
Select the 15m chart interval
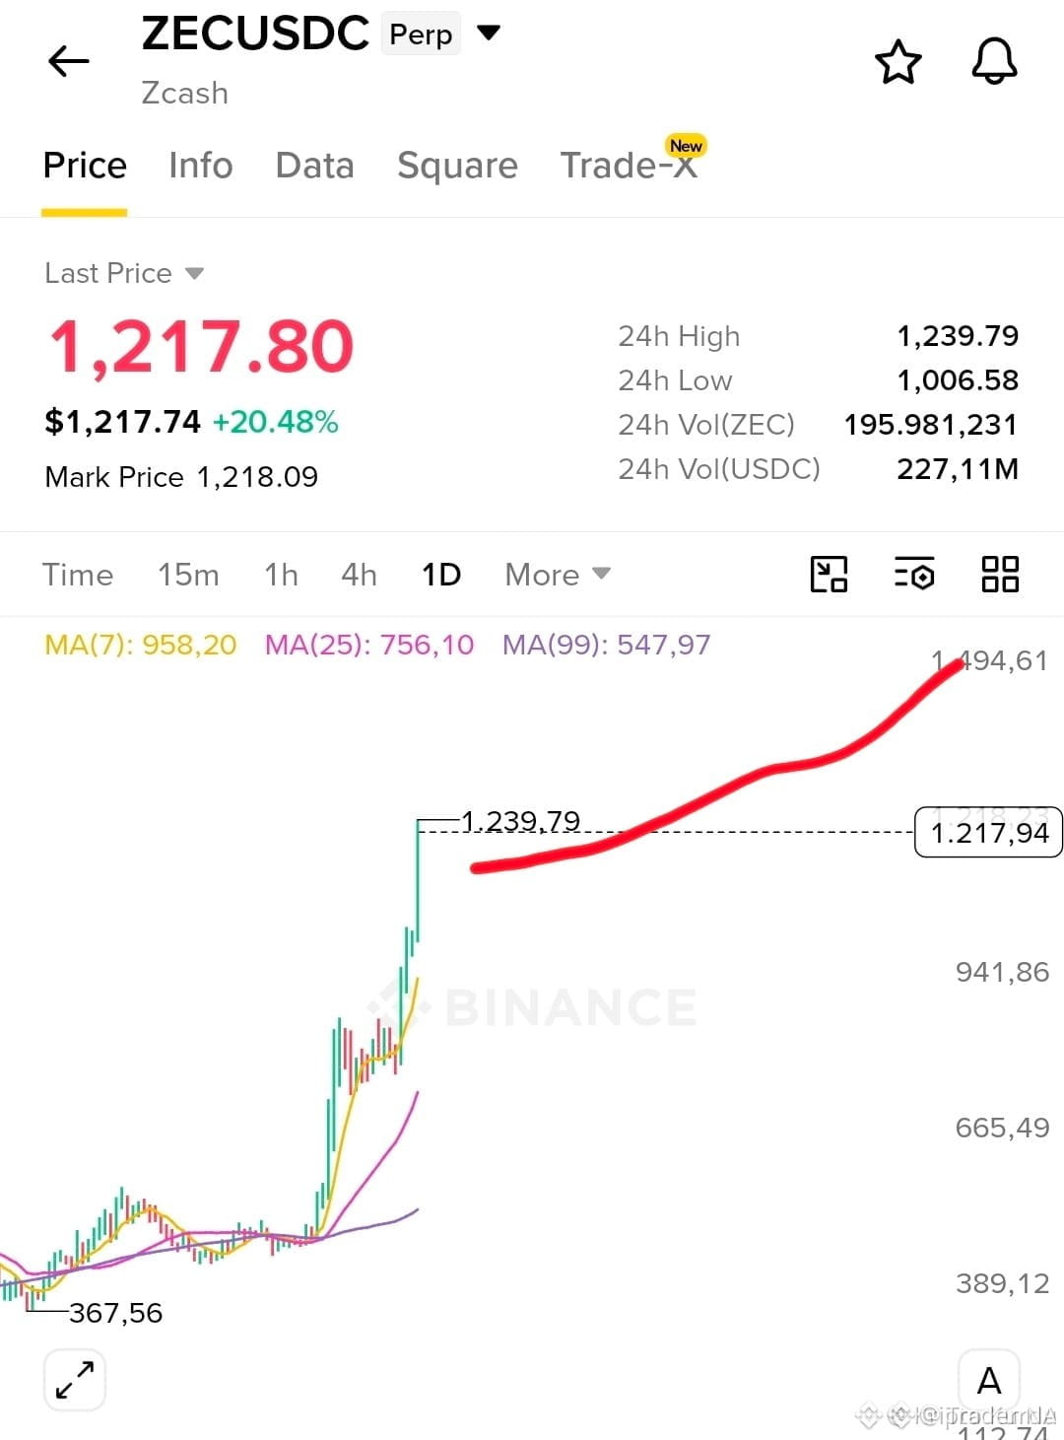pos(188,575)
